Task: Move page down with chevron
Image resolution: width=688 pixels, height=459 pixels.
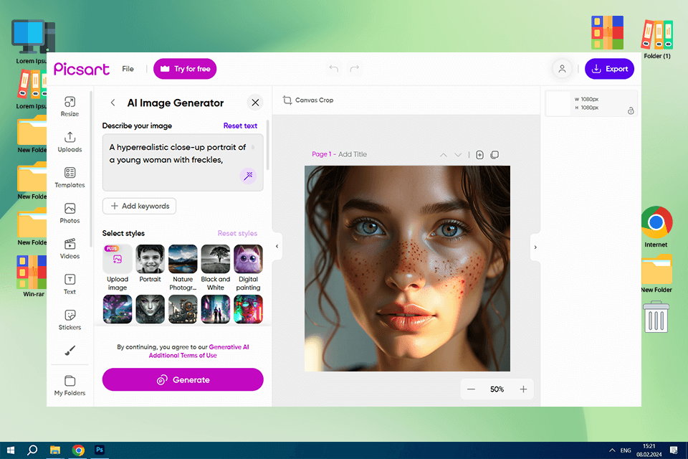Action: tap(458, 155)
